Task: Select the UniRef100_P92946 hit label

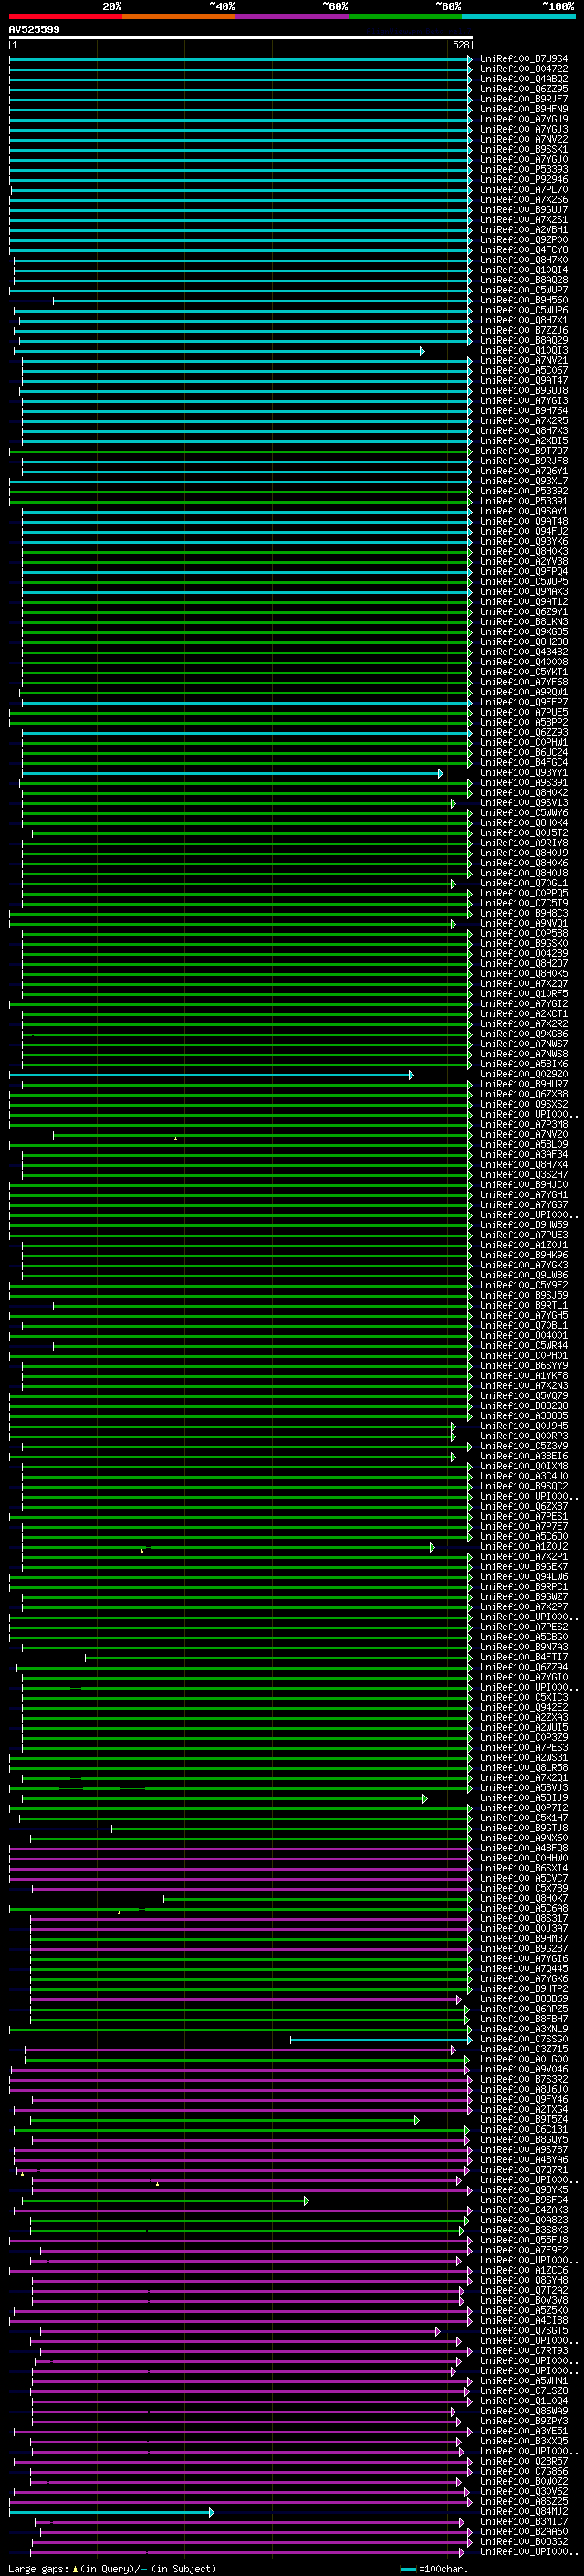Action: (524, 180)
